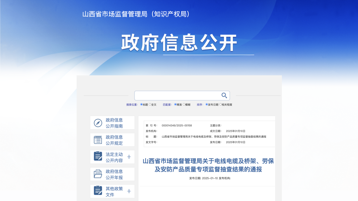Screen dimensions: 358x201
Task: Expand 其他政策文件 with the plus sign
Action: click(x=129, y=191)
